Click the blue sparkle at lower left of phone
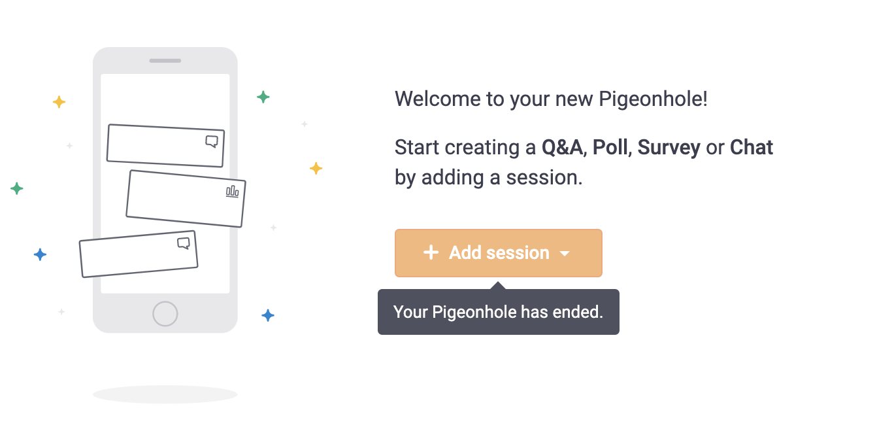894x446 pixels. 40,254
